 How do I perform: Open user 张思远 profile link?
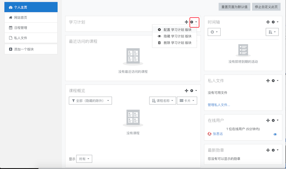pyautogui.click(x=218, y=134)
